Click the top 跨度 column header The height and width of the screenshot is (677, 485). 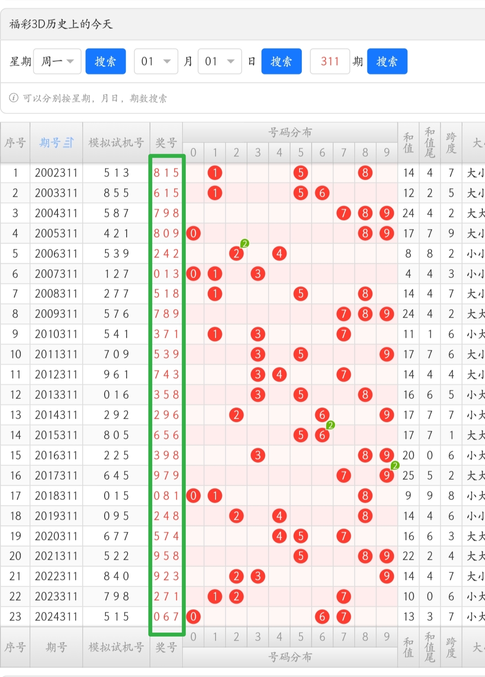(x=451, y=143)
